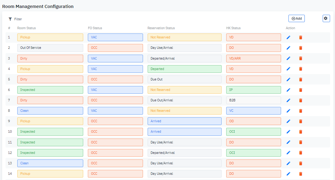Delete the Out Of Service rule in row 2

(300, 48)
